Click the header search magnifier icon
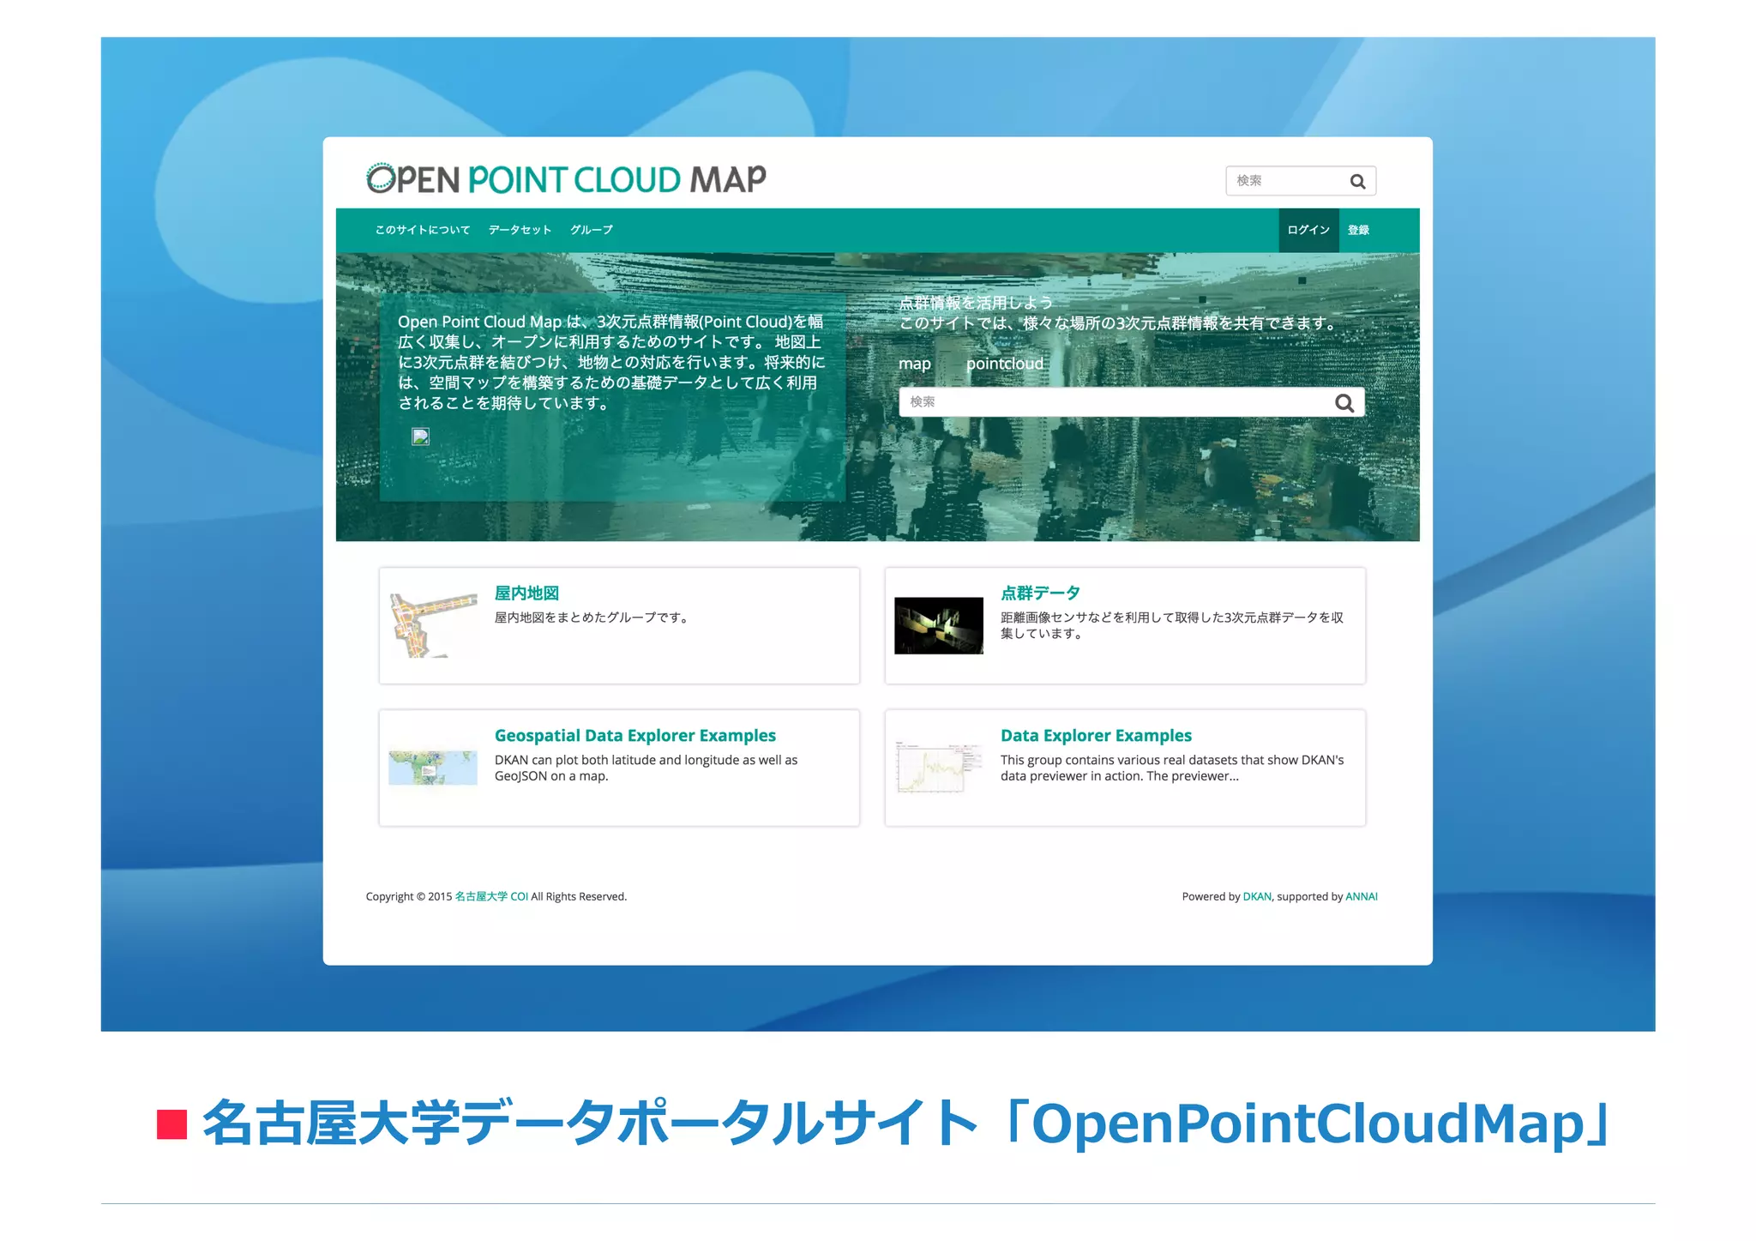The height and width of the screenshot is (1241, 1756). tap(1356, 181)
